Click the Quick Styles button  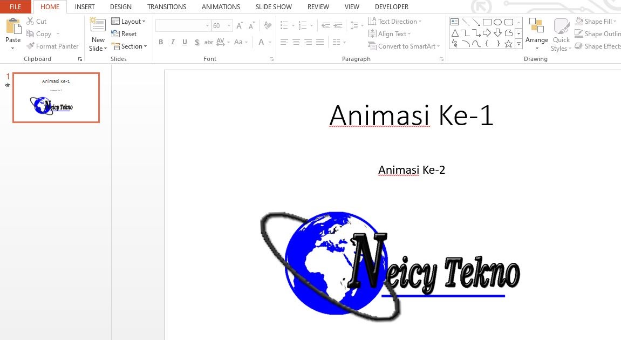(561, 33)
